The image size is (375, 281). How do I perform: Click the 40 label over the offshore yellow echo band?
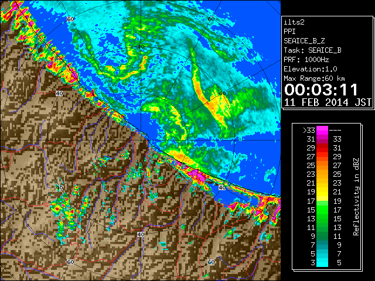point(222,94)
